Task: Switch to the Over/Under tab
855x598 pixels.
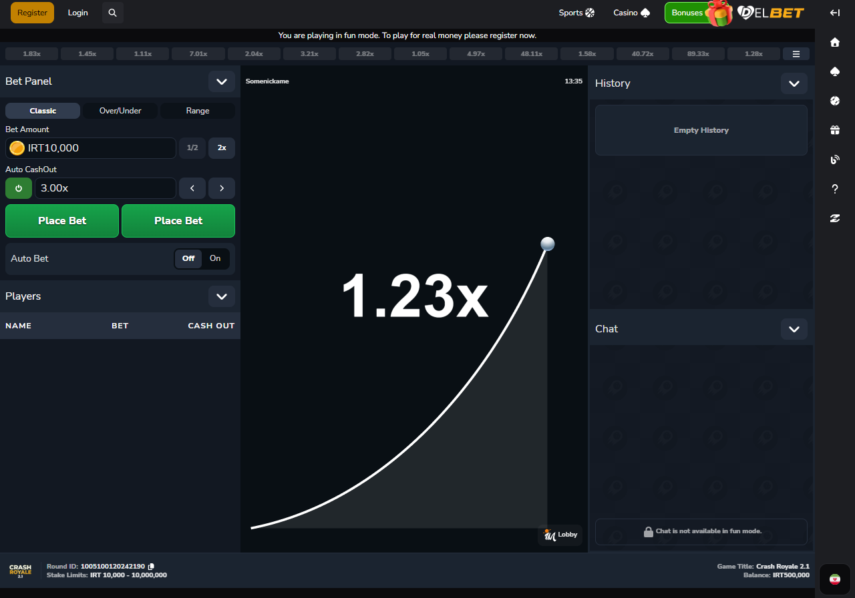Action: coord(120,111)
